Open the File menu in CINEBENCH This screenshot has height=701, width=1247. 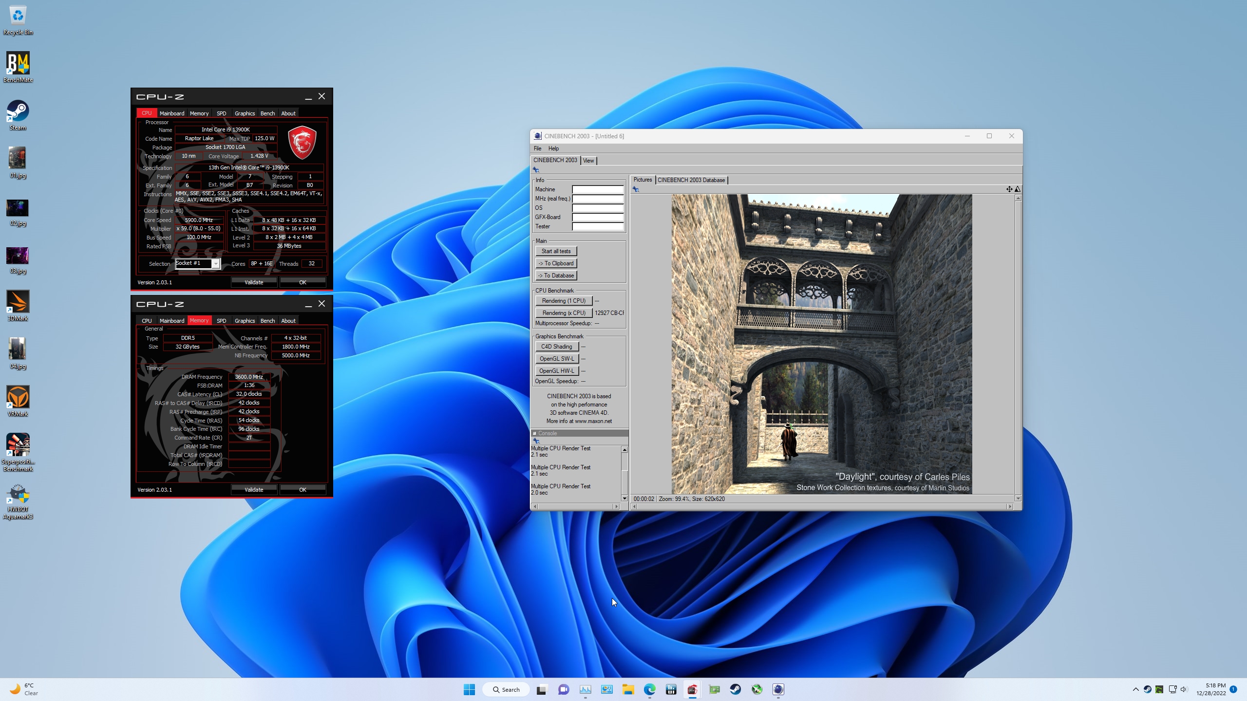(537, 148)
